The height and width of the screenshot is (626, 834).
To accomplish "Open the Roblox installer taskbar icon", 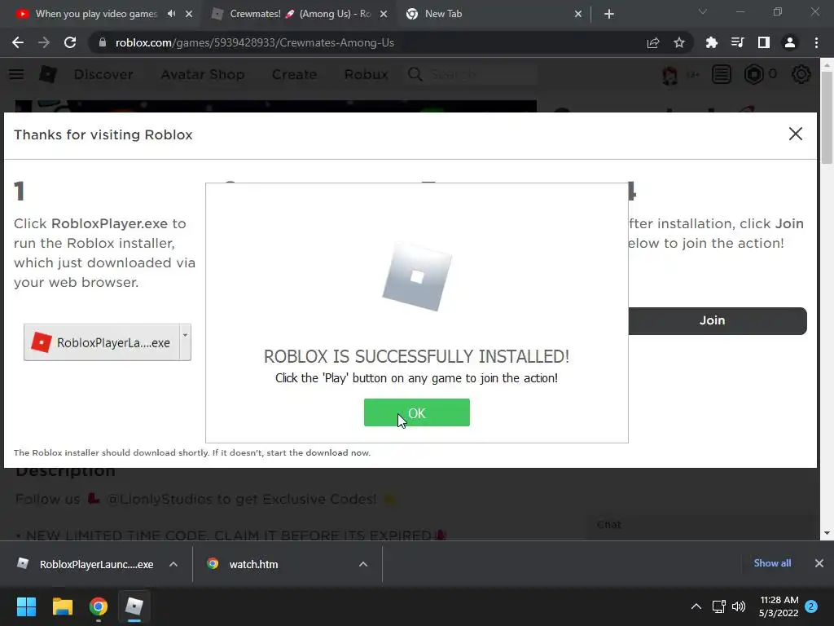I will click(134, 606).
